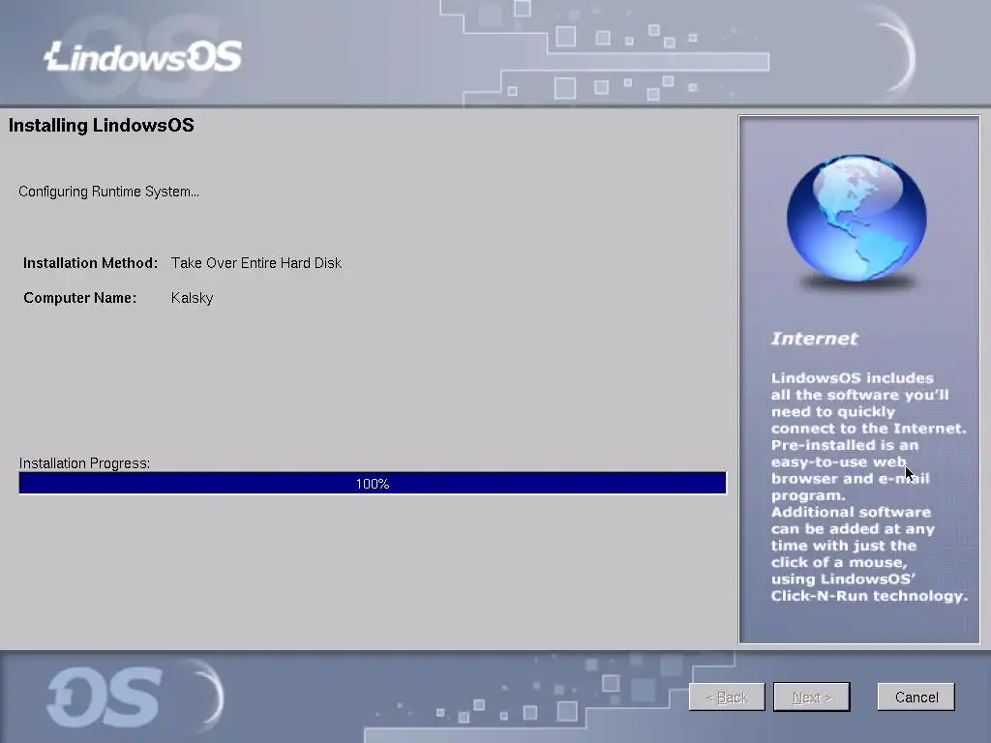991x743 pixels.
Task: Click the 'Installation Method:' label
Action: click(x=90, y=263)
